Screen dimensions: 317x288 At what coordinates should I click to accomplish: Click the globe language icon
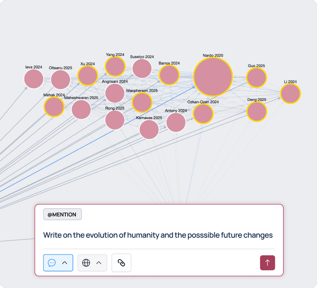(x=86, y=263)
